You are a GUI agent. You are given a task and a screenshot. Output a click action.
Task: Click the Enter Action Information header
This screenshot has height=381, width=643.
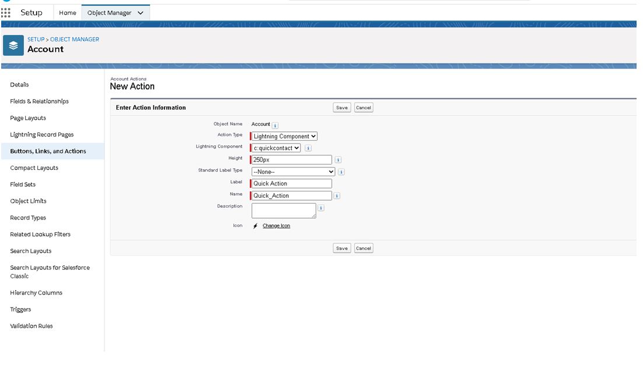(x=151, y=108)
